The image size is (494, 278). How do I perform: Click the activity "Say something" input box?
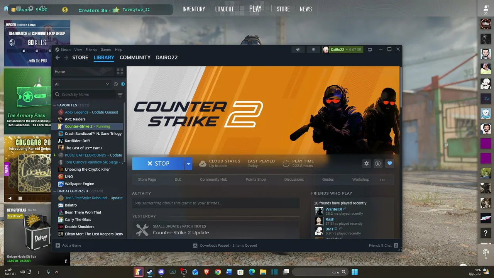pyautogui.click(x=216, y=203)
